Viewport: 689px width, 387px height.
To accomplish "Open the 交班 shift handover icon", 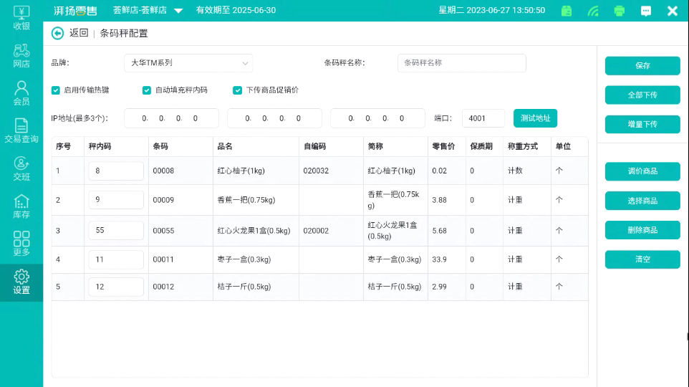I will (21, 168).
